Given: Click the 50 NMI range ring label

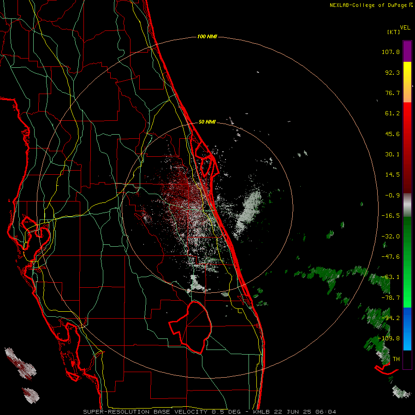Looking at the screenshot, I should click(x=207, y=122).
